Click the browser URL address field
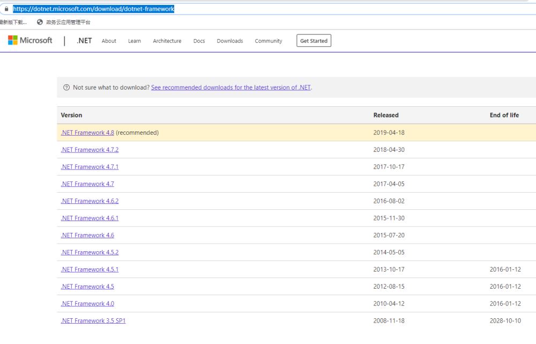Viewport: 536px width, 344px height. pyautogui.click(x=268, y=9)
